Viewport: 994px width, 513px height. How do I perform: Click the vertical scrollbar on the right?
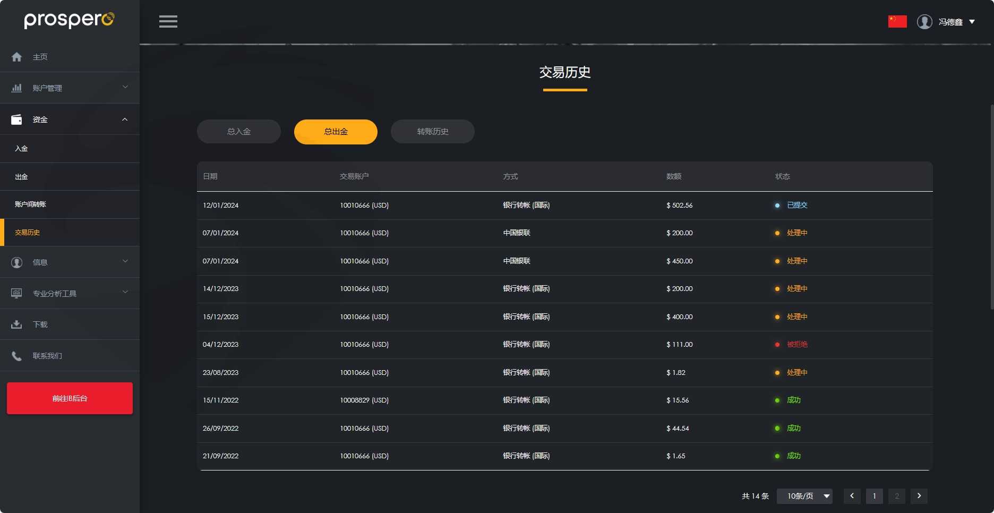click(991, 207)
